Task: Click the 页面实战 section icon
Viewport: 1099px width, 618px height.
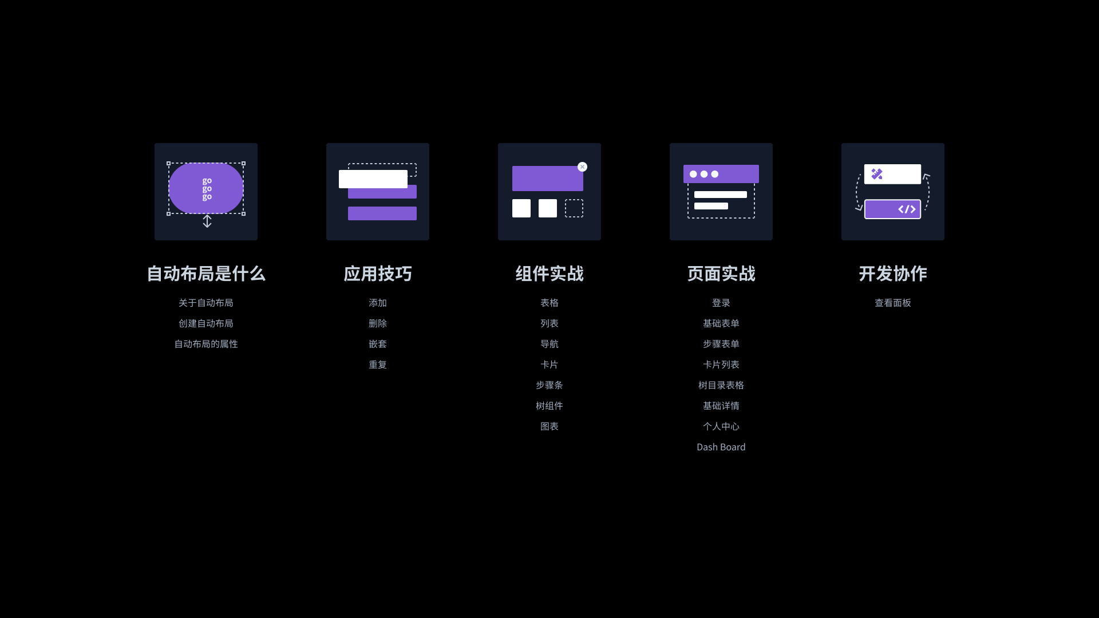Action: coord(721,191)
